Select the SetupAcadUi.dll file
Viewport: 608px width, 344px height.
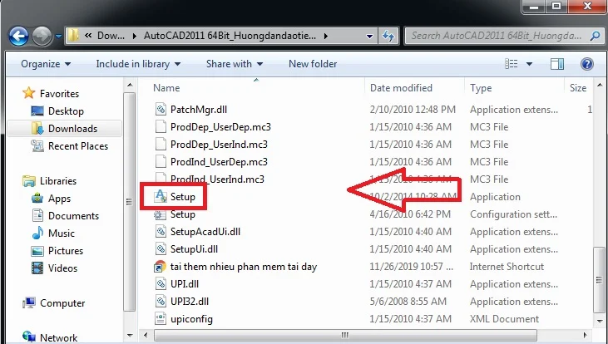[205, 232]
